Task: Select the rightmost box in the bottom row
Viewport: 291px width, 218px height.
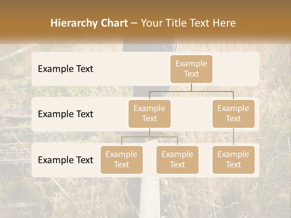Action: [233, 160]
